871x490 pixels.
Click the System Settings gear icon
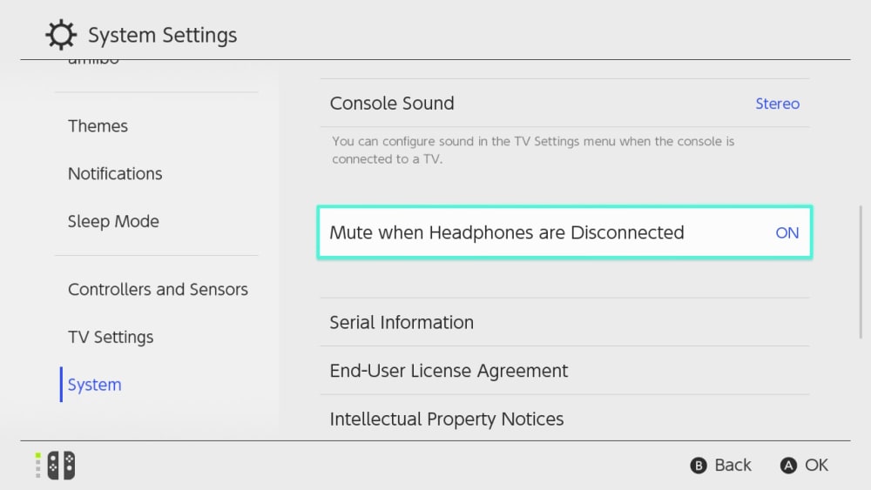click(x=61, y=36)
